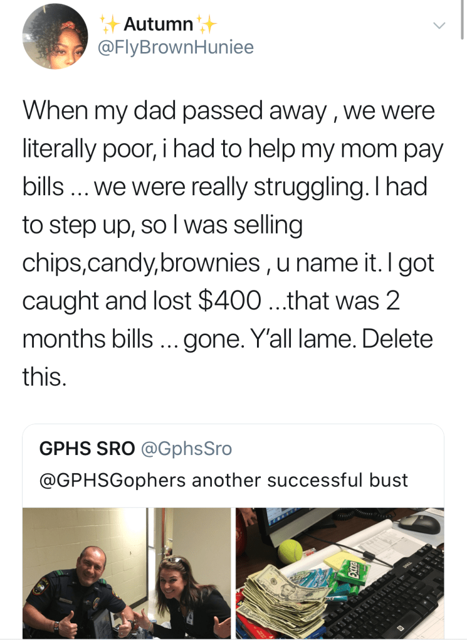Click the tennis ball in the photo
The image size is (467, 642).
290,551
